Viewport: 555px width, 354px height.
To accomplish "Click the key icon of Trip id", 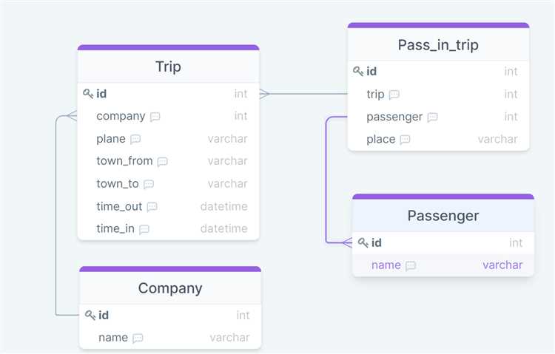I will tap(88, 94).
